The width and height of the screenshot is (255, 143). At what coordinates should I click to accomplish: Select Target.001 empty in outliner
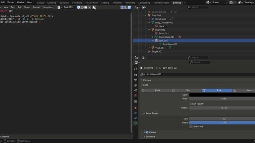point(157,52)
